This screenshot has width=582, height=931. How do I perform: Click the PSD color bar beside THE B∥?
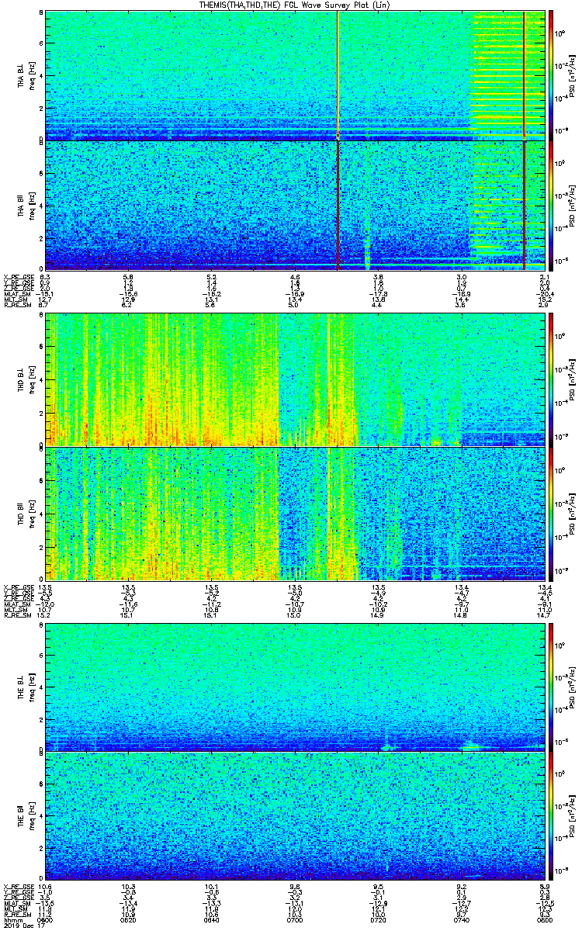pos(551,816)
